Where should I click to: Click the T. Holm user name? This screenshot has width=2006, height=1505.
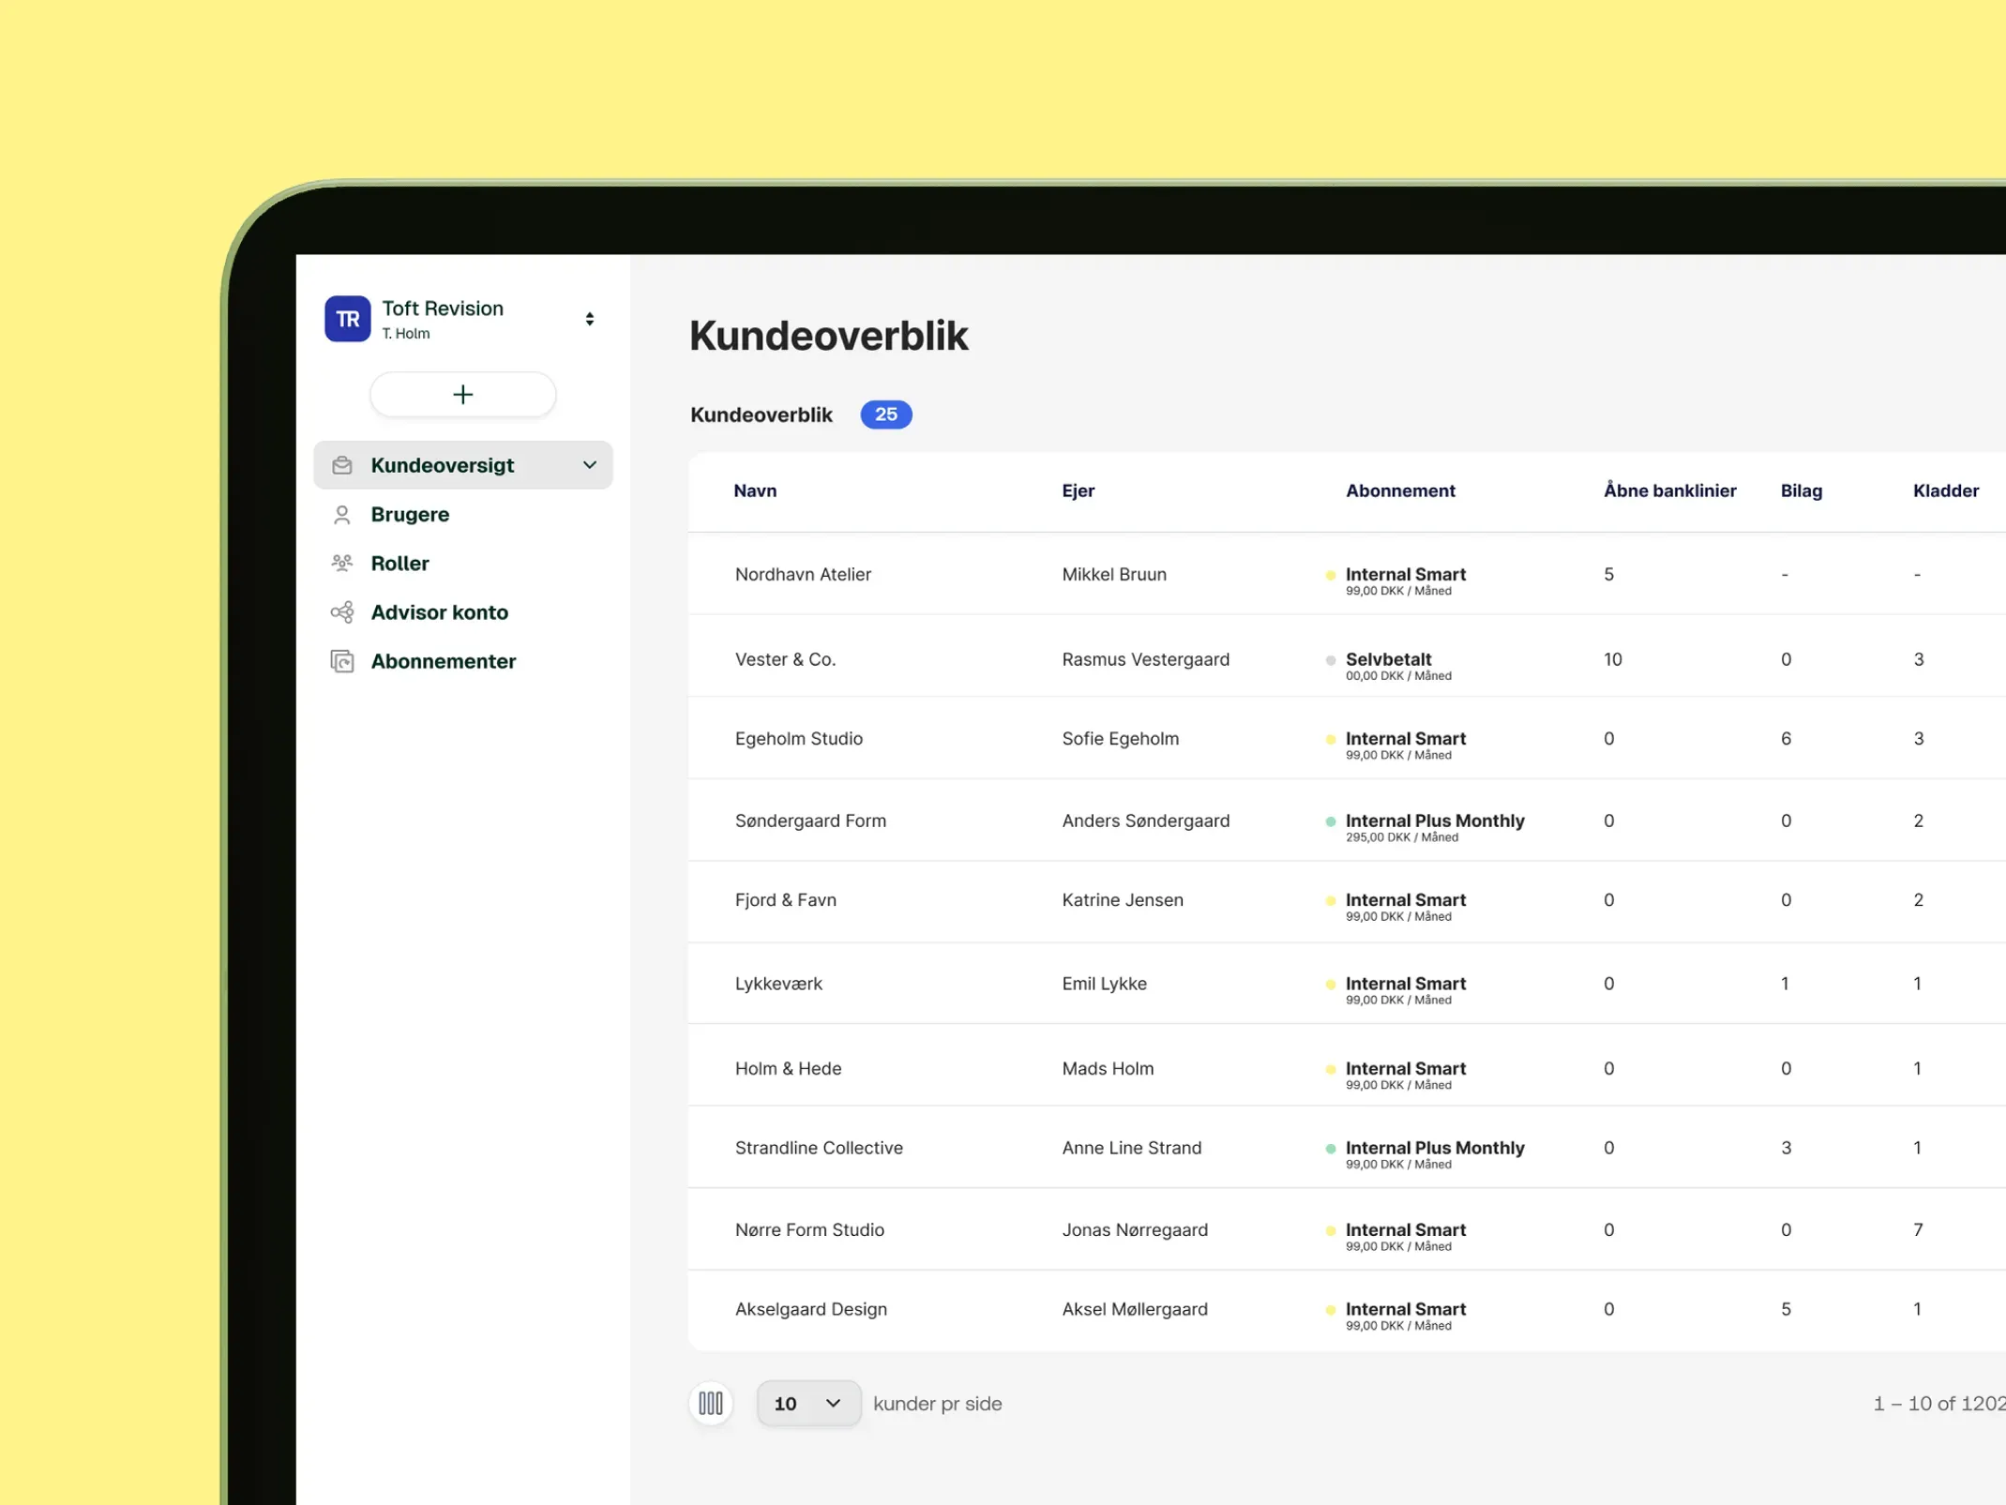(x=406, y=334)
